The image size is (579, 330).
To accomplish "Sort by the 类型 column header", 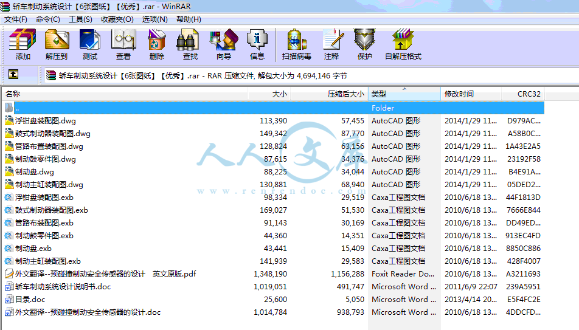I will 404,94.
